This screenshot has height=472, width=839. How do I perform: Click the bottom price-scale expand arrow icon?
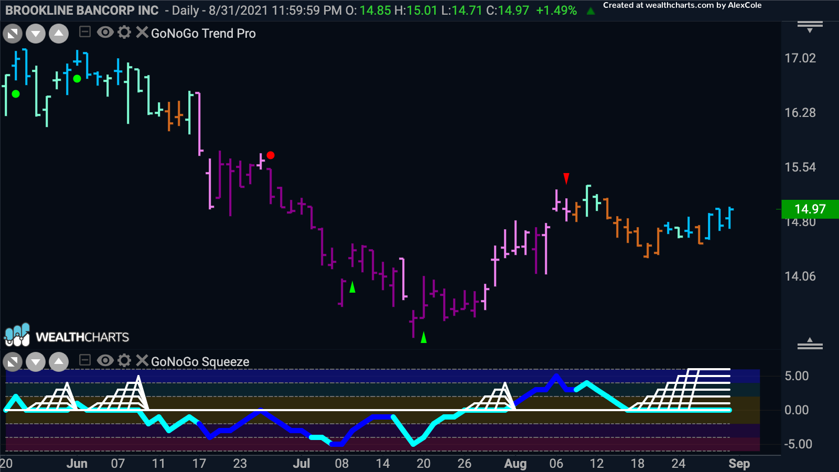click(810, 344)
